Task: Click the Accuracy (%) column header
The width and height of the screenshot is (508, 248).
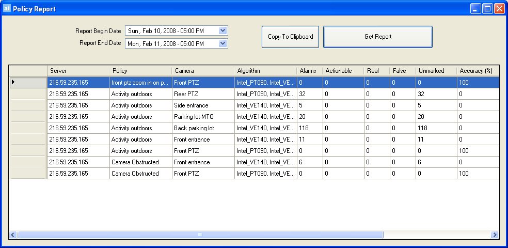Action: pos(477,71)
